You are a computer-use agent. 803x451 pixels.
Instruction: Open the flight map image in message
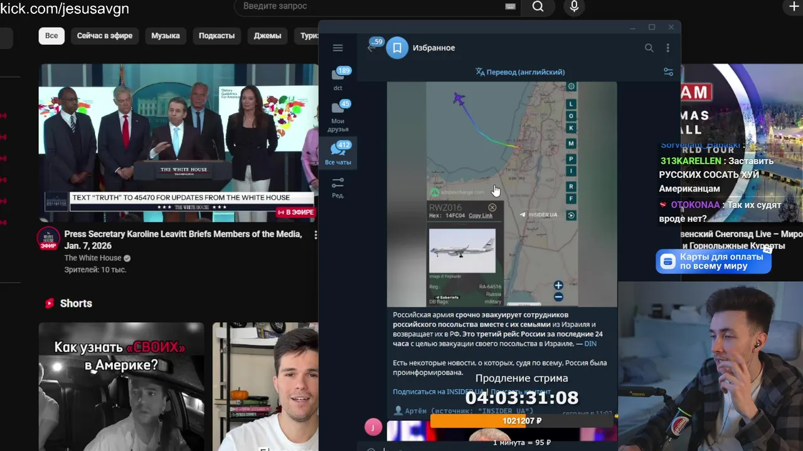tap(502, 194)
